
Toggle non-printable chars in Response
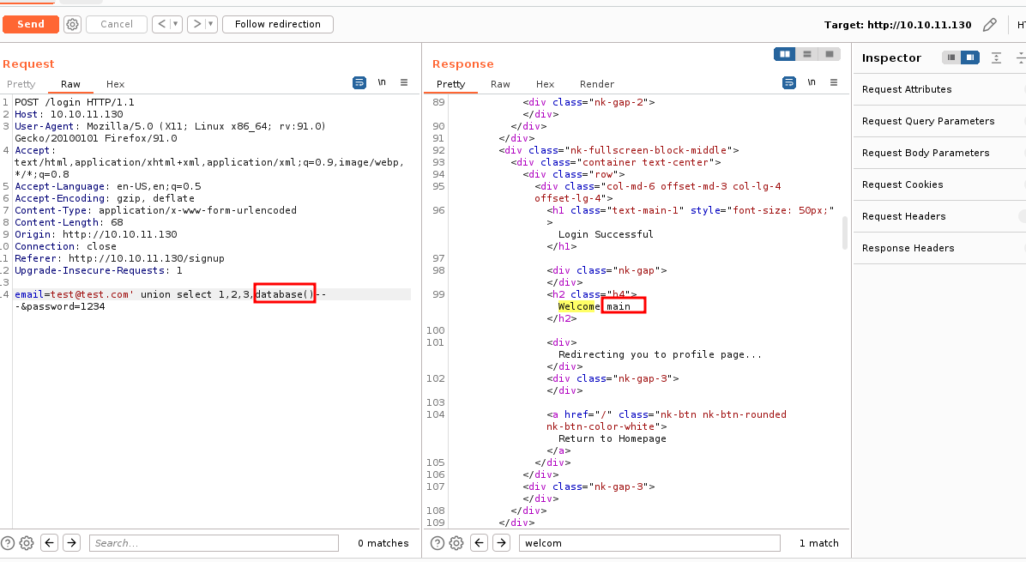(x=812, y=82)
